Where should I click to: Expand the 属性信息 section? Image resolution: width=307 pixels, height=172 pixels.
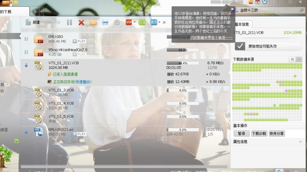pyautogui.click(x=300, y=142)
